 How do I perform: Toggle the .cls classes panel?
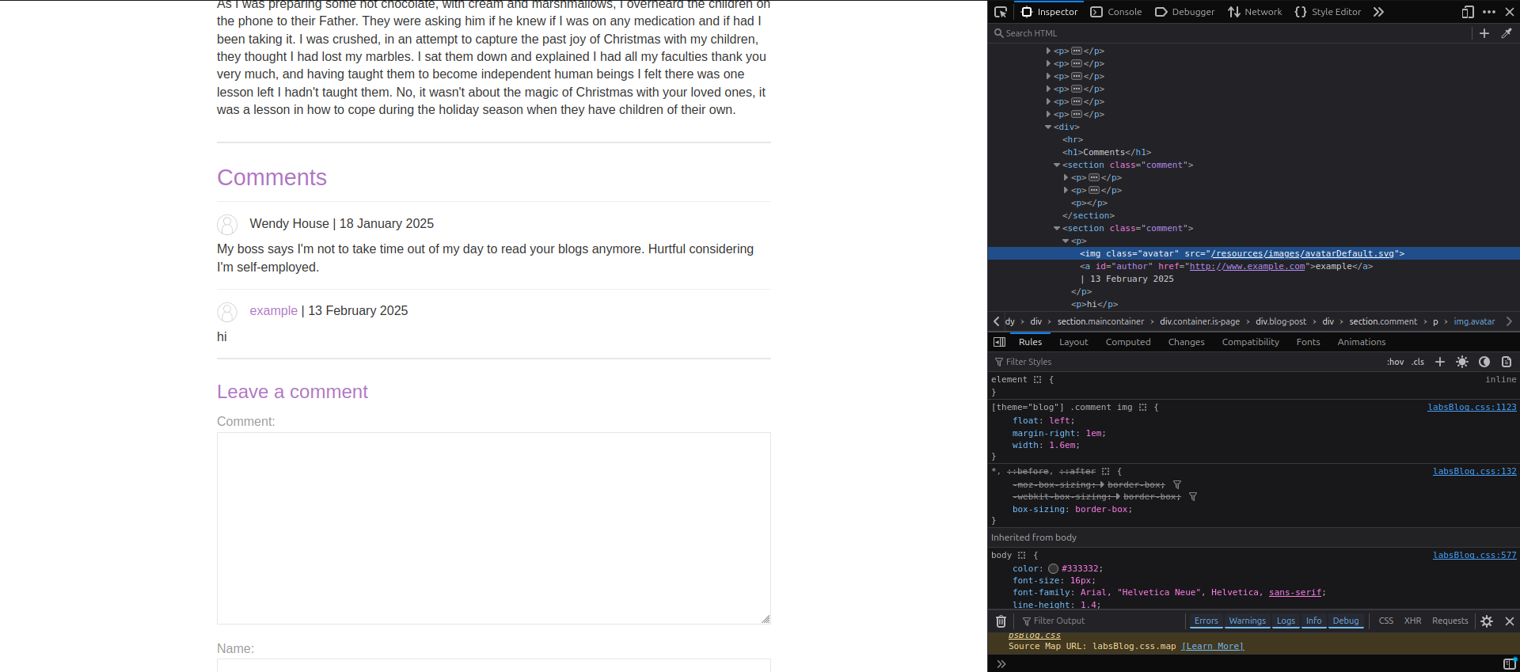(x=1418, y=362)
